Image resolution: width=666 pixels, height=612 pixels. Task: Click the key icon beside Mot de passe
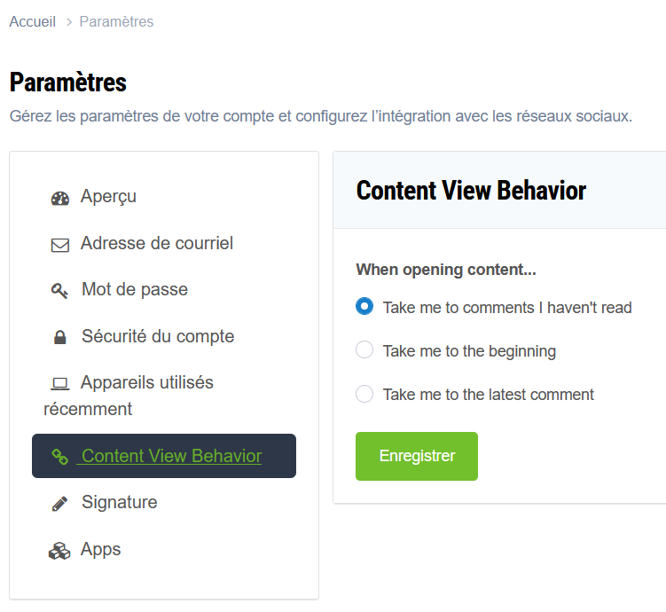tap(60, 291)
